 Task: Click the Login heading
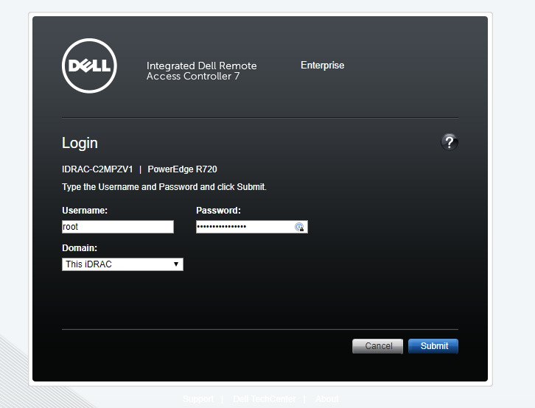click(80, 143)
